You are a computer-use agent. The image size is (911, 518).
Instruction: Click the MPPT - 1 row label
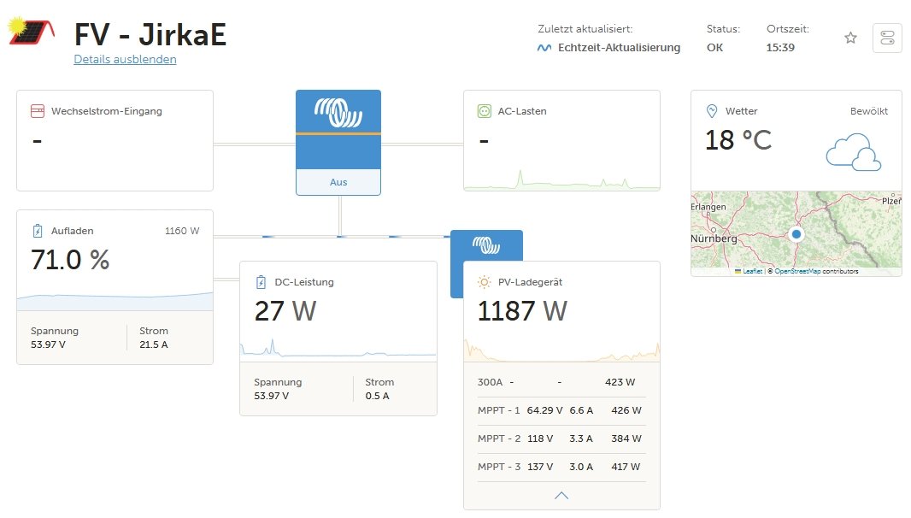coord(498,410)
